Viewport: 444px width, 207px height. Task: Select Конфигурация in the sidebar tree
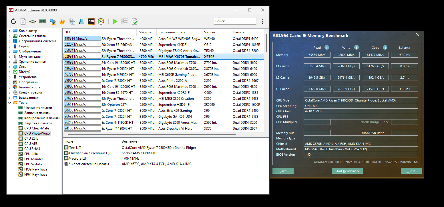coord(30,92)
